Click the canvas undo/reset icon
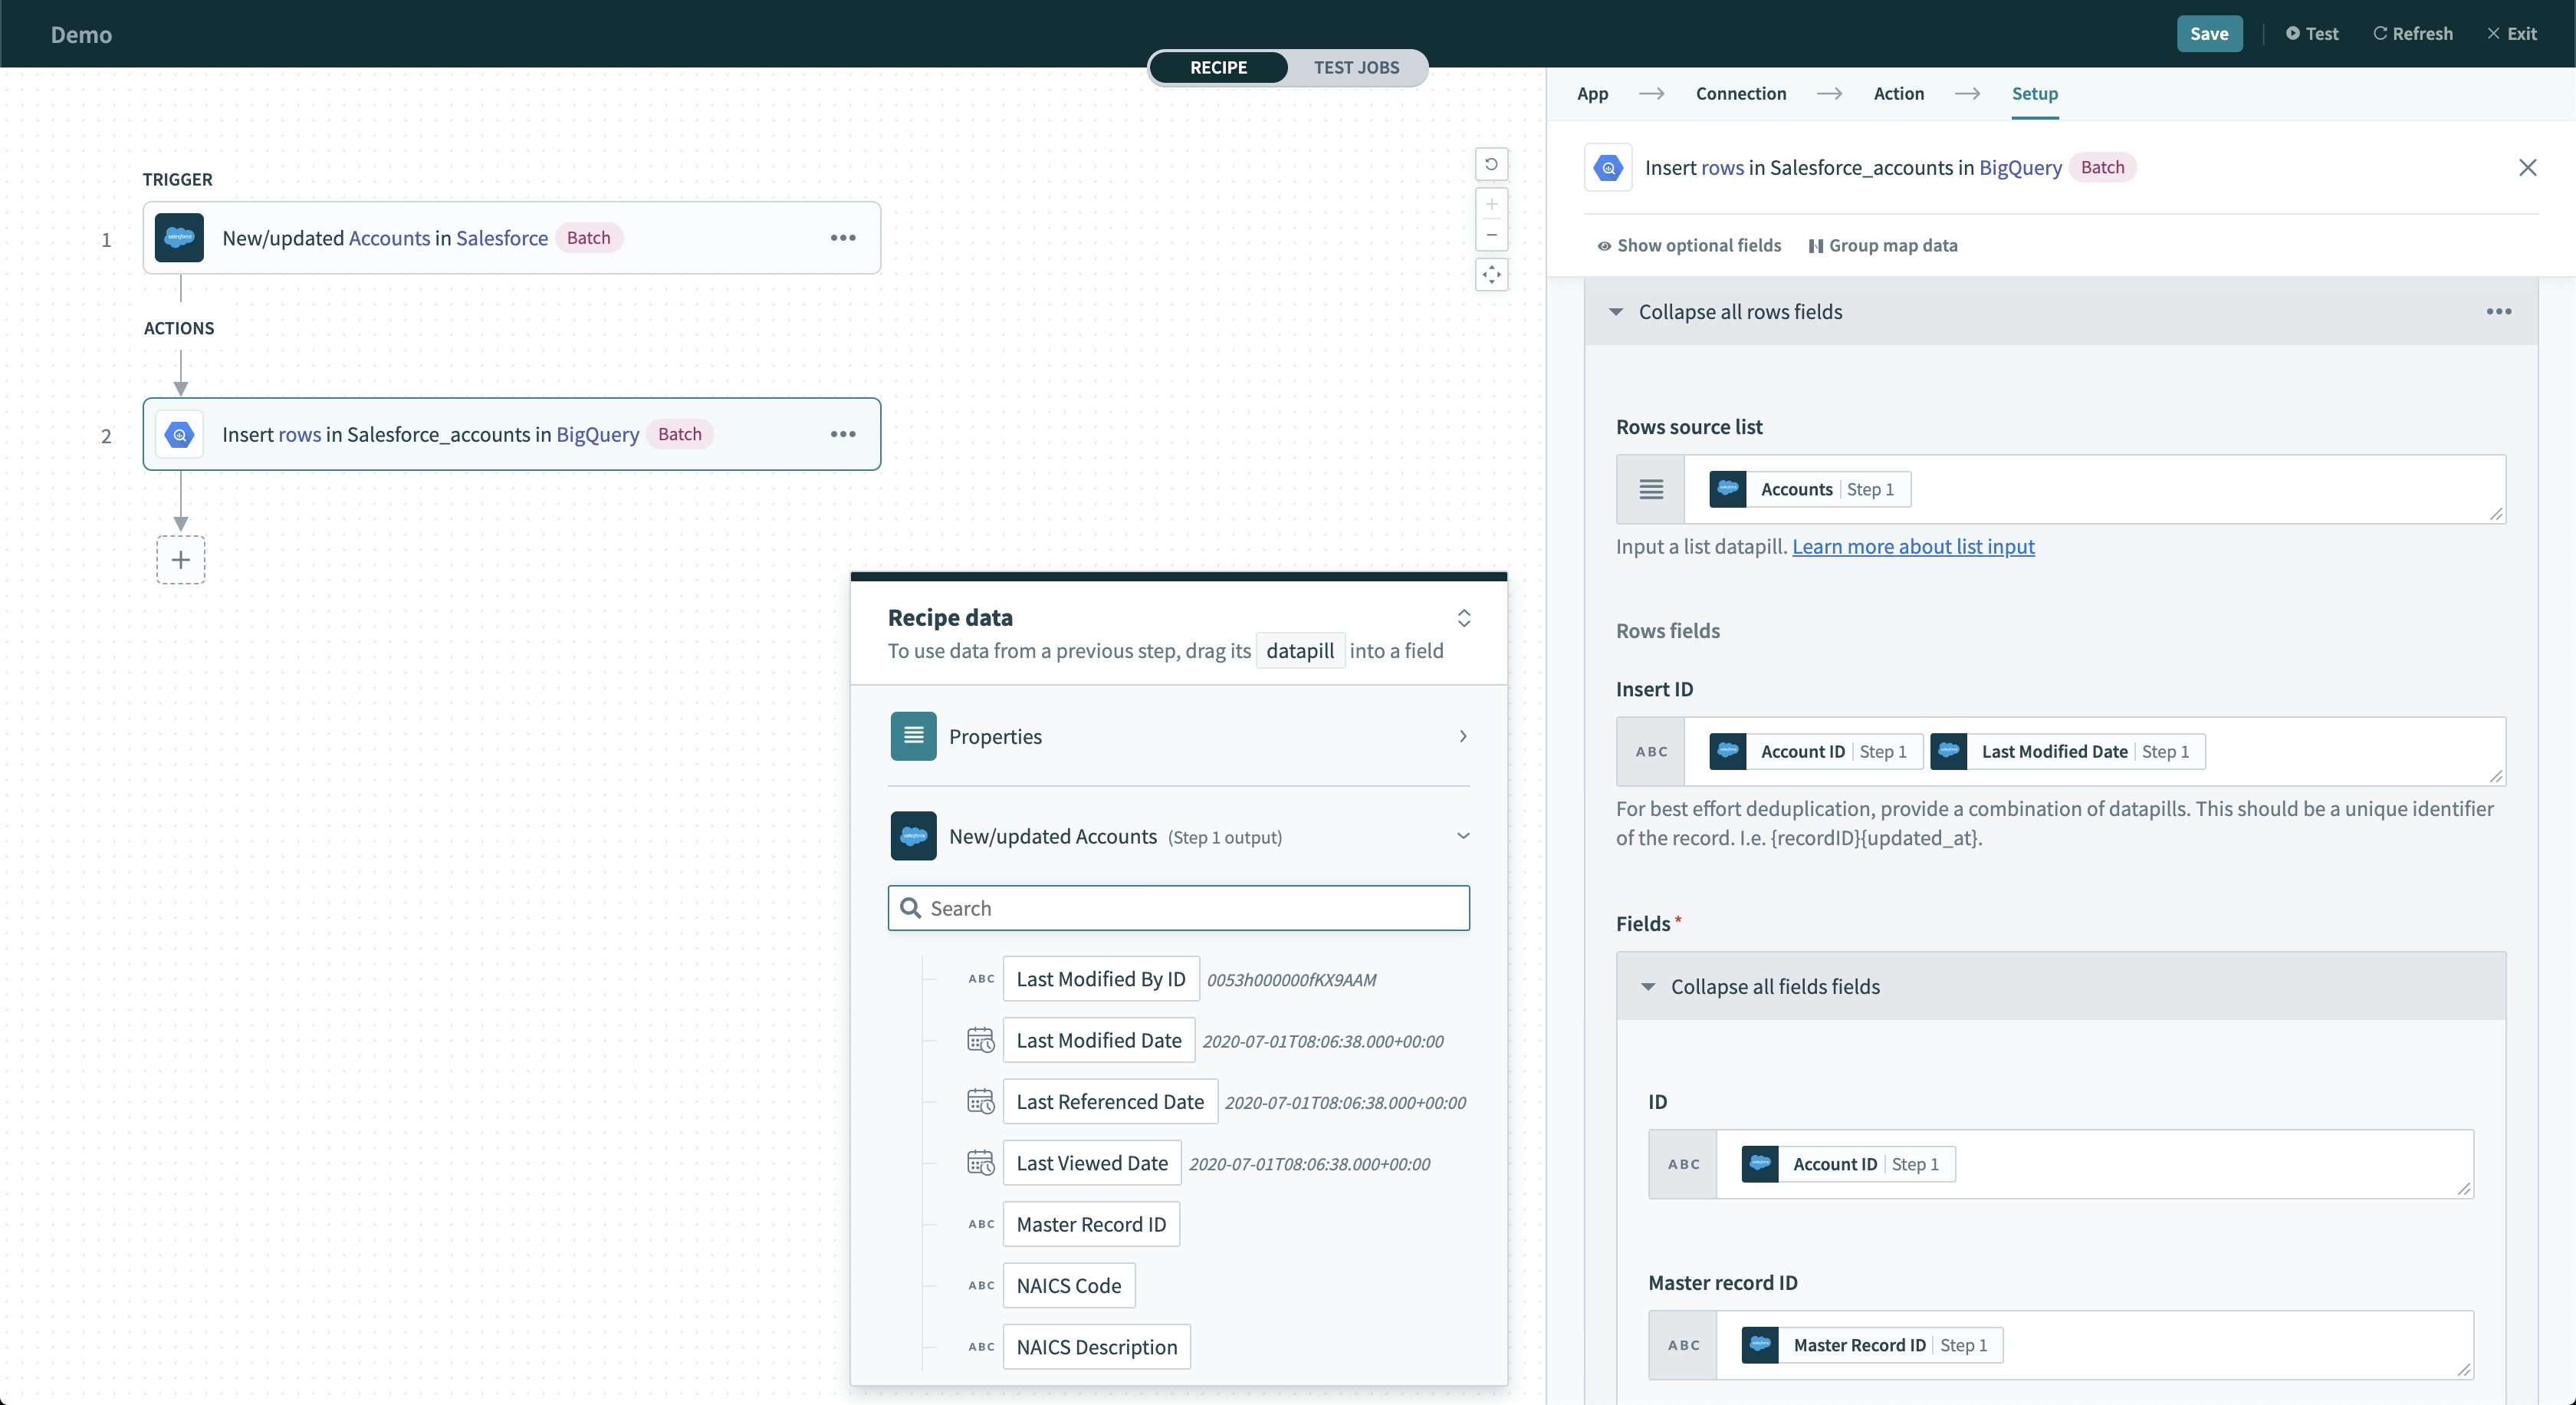Screen dimensions: 2576x1405 click(1491, 164)
